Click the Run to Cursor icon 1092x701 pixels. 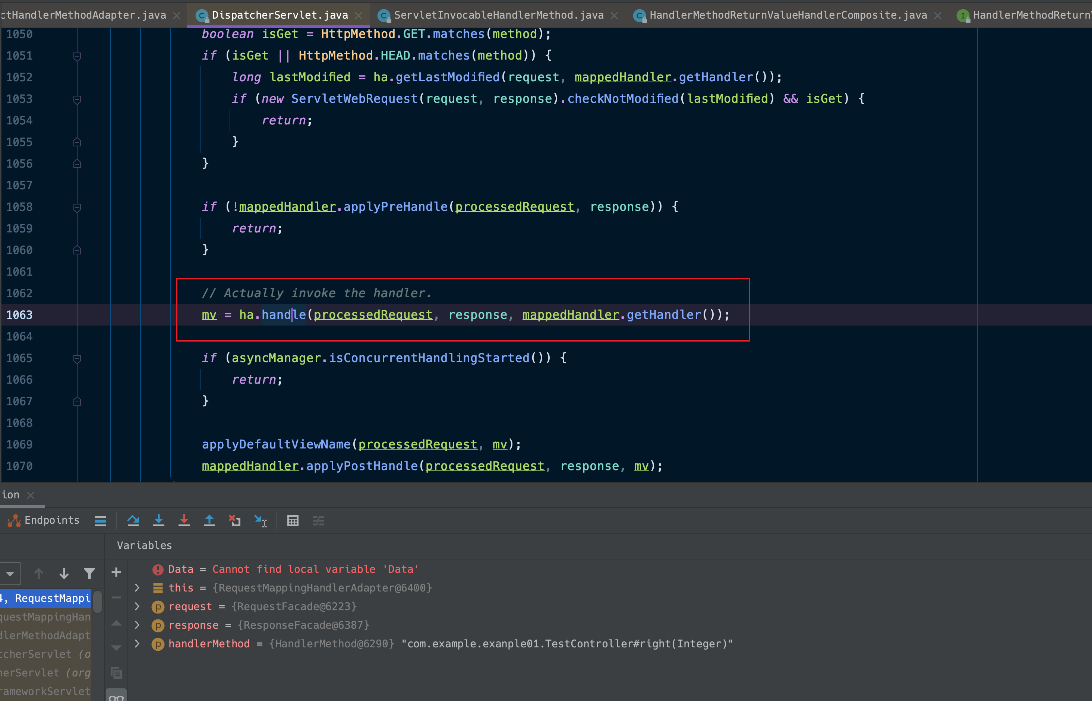(x=261, y=520)
